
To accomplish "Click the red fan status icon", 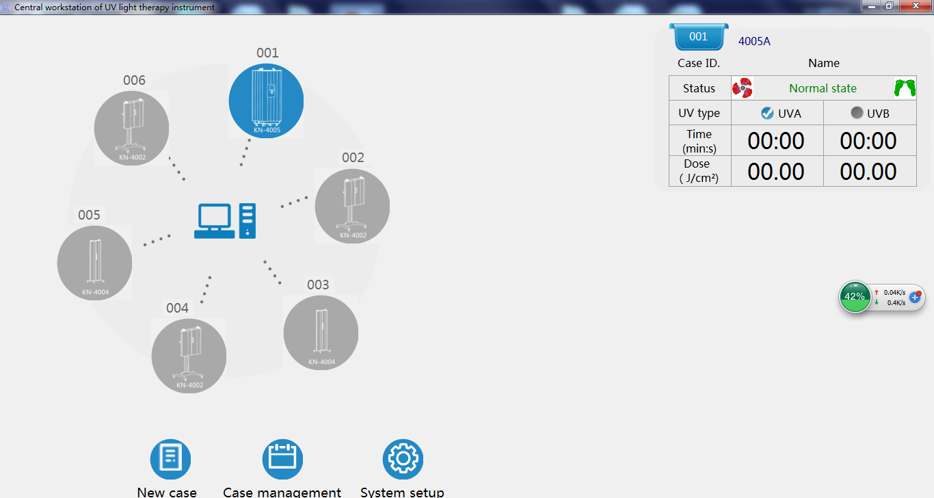I will pyautogui.click(x=743, y=88).
